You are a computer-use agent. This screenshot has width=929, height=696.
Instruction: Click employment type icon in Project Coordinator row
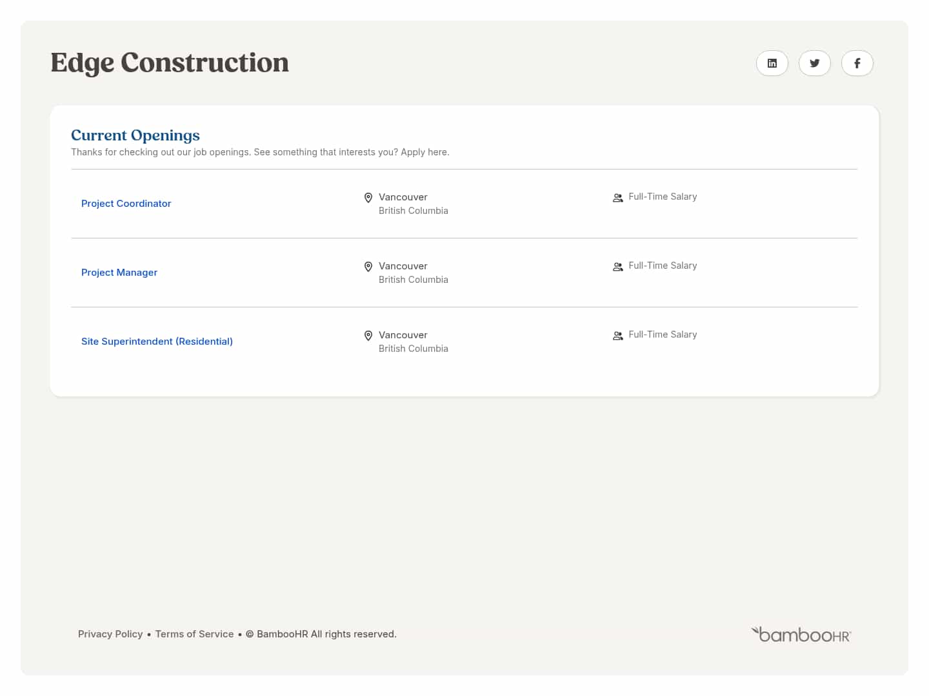[618, 198]
